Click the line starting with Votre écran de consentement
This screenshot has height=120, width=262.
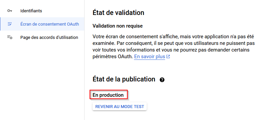click(173, 37)
